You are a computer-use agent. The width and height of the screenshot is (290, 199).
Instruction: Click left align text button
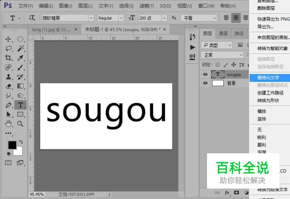tap(226, 18)
